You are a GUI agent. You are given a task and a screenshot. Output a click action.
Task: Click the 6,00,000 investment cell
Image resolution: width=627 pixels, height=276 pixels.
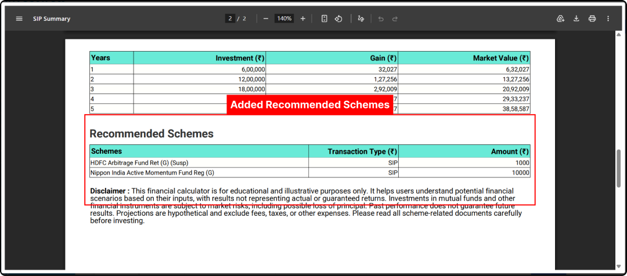(200, 69)
